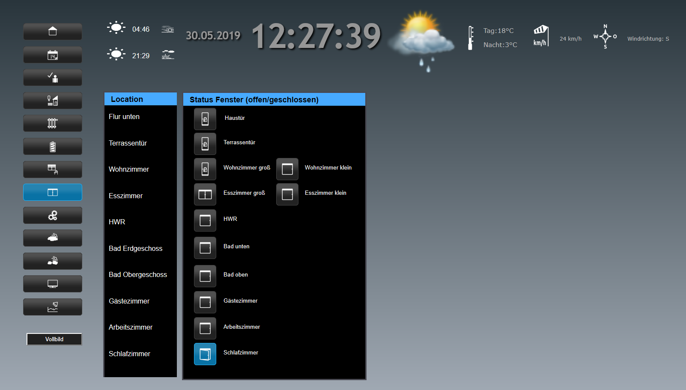Open the monitor screen view
Image resolution: width=686 pixels, height=390 pixels.
tap(53, 284)
